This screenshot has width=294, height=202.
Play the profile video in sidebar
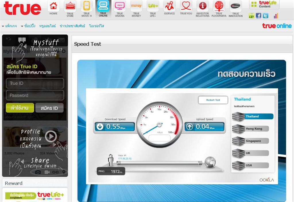[51, 136]
